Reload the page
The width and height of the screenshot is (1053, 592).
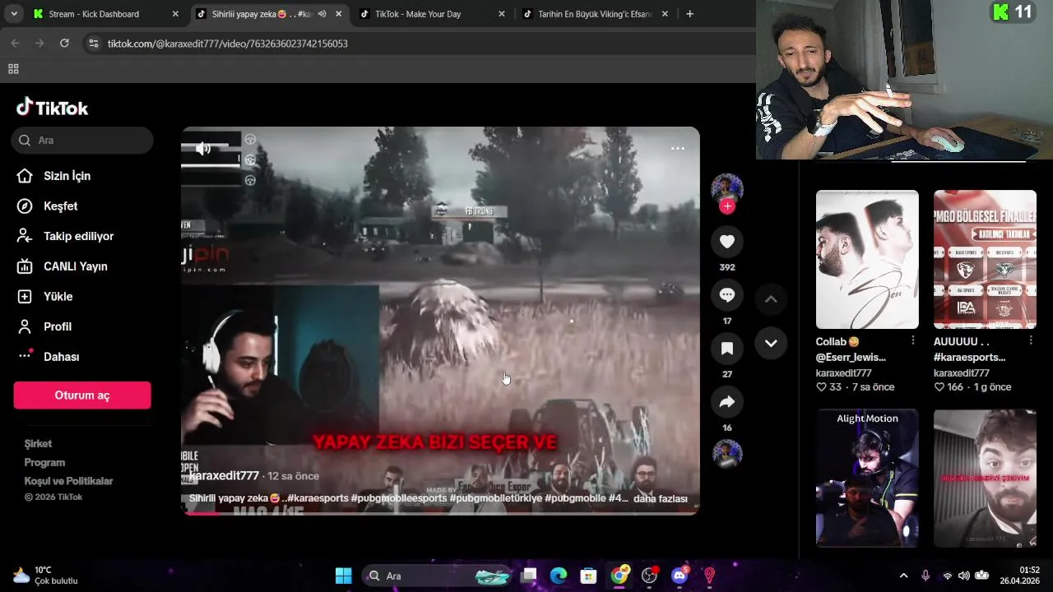[64, 44]
